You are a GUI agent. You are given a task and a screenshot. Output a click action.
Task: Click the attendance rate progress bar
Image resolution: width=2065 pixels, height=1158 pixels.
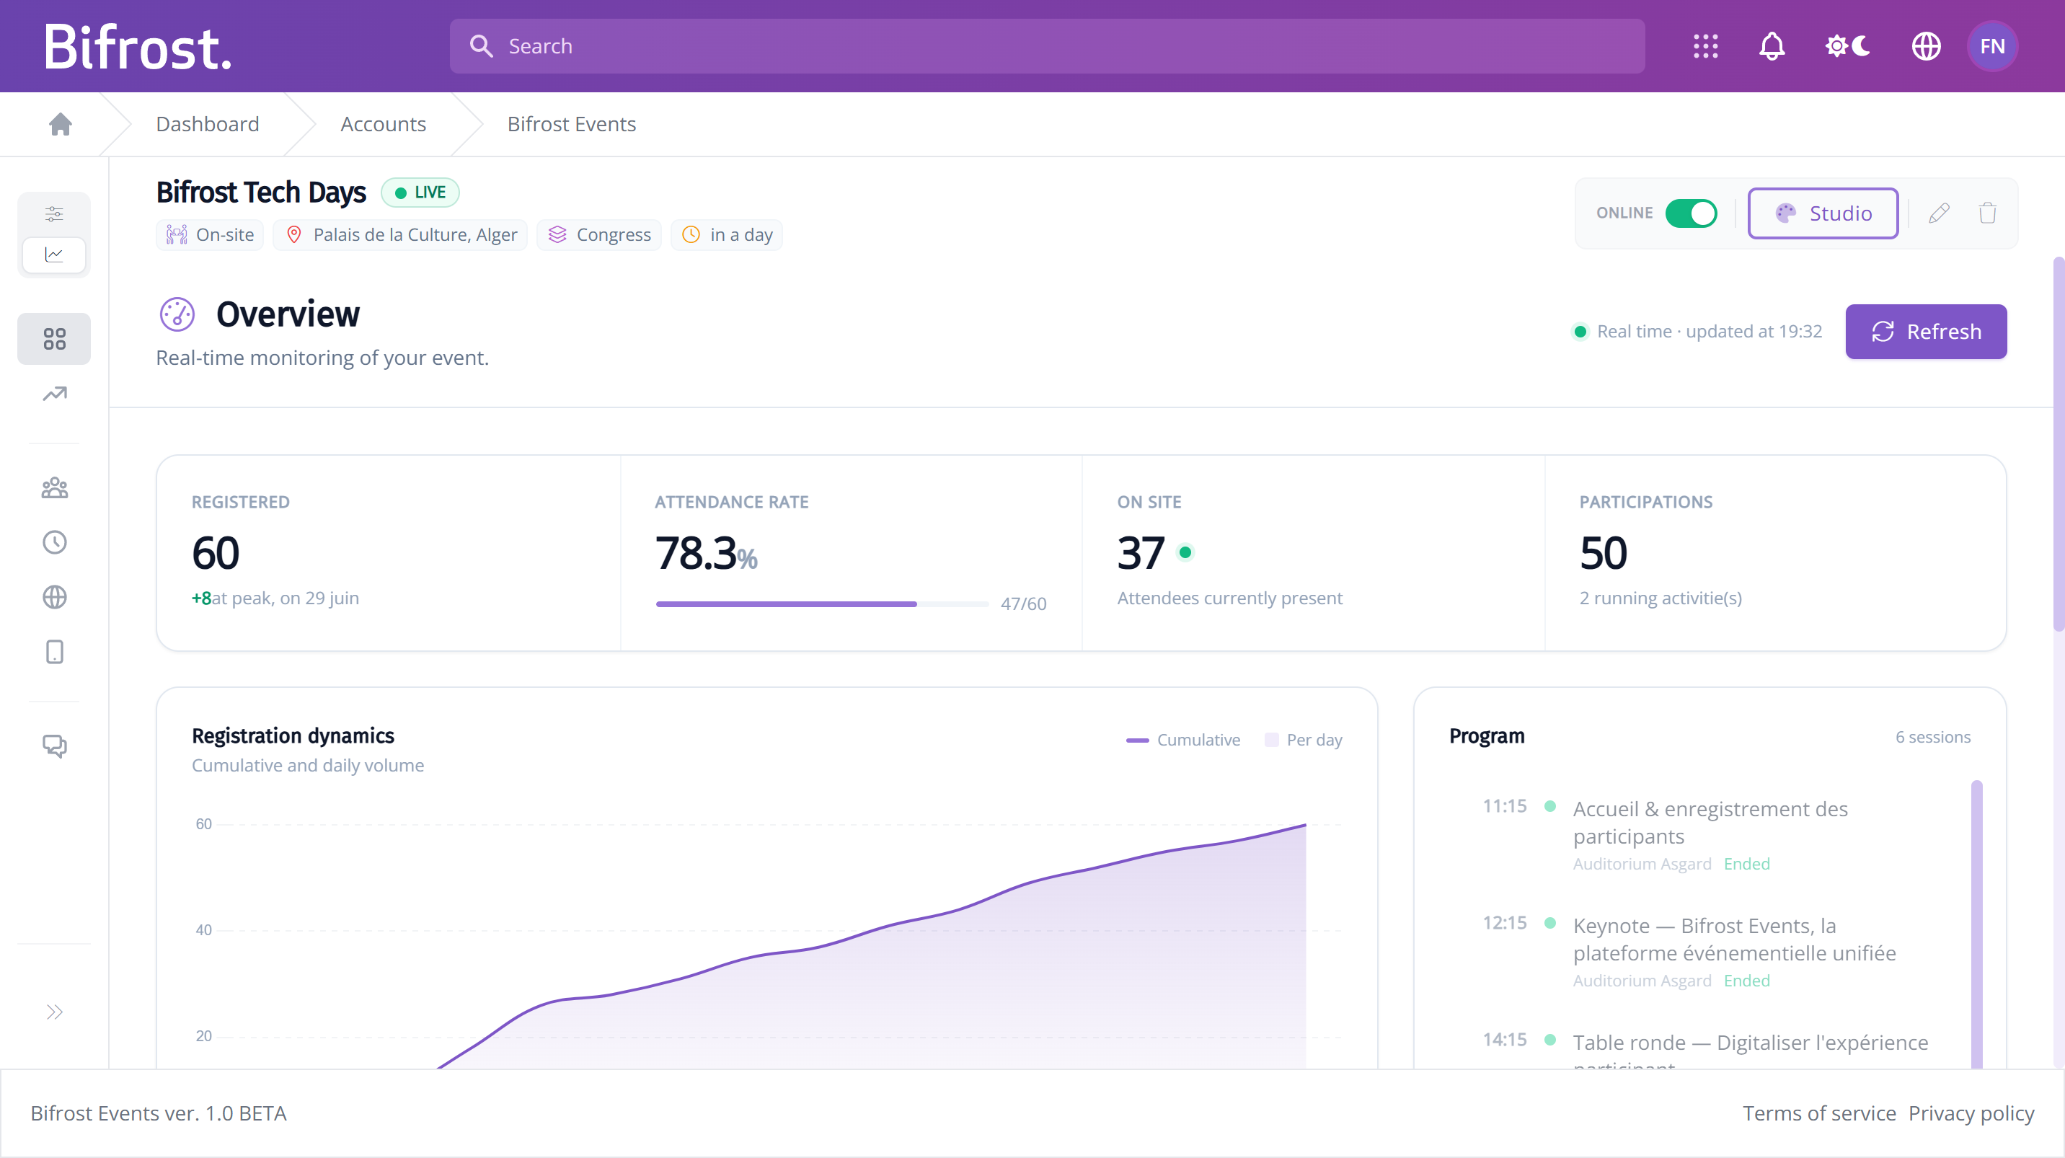(x=822, y=604)
